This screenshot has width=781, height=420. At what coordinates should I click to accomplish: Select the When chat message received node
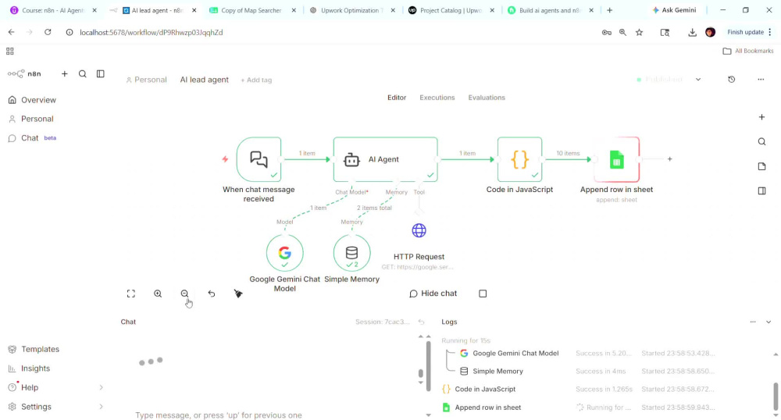pos(259,159)
